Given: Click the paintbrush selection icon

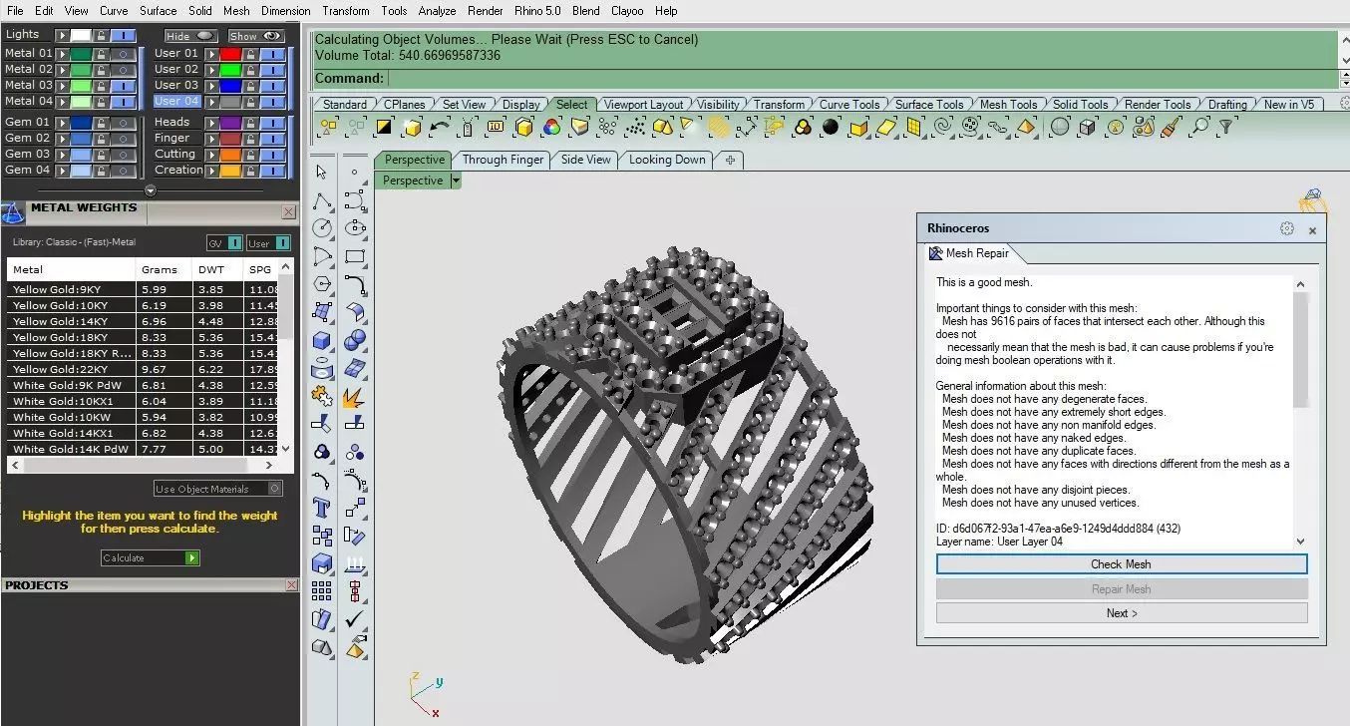Looking at the screenshot, I should 1172,127.
